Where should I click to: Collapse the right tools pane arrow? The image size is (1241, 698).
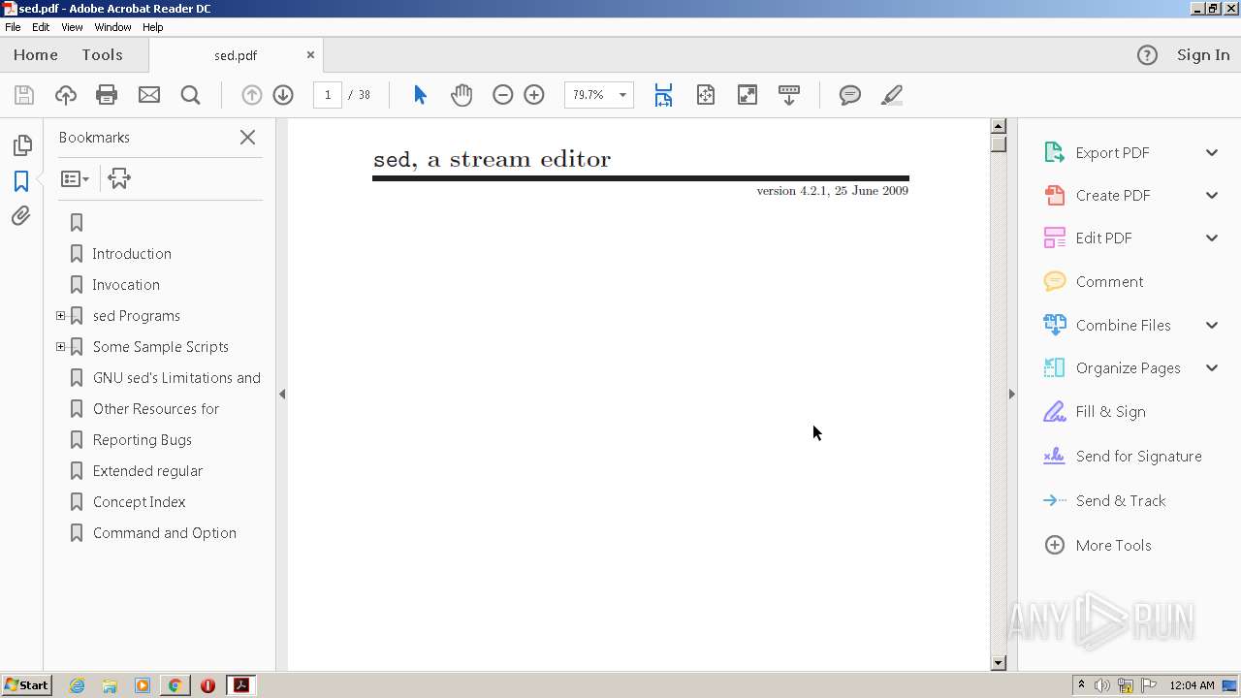click(1012, 395)
